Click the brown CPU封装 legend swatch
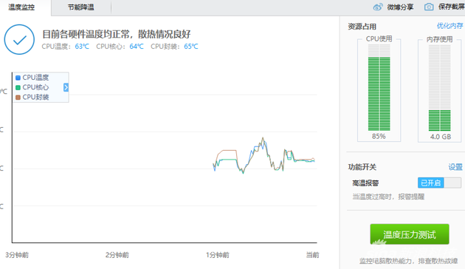 (18, 98)
